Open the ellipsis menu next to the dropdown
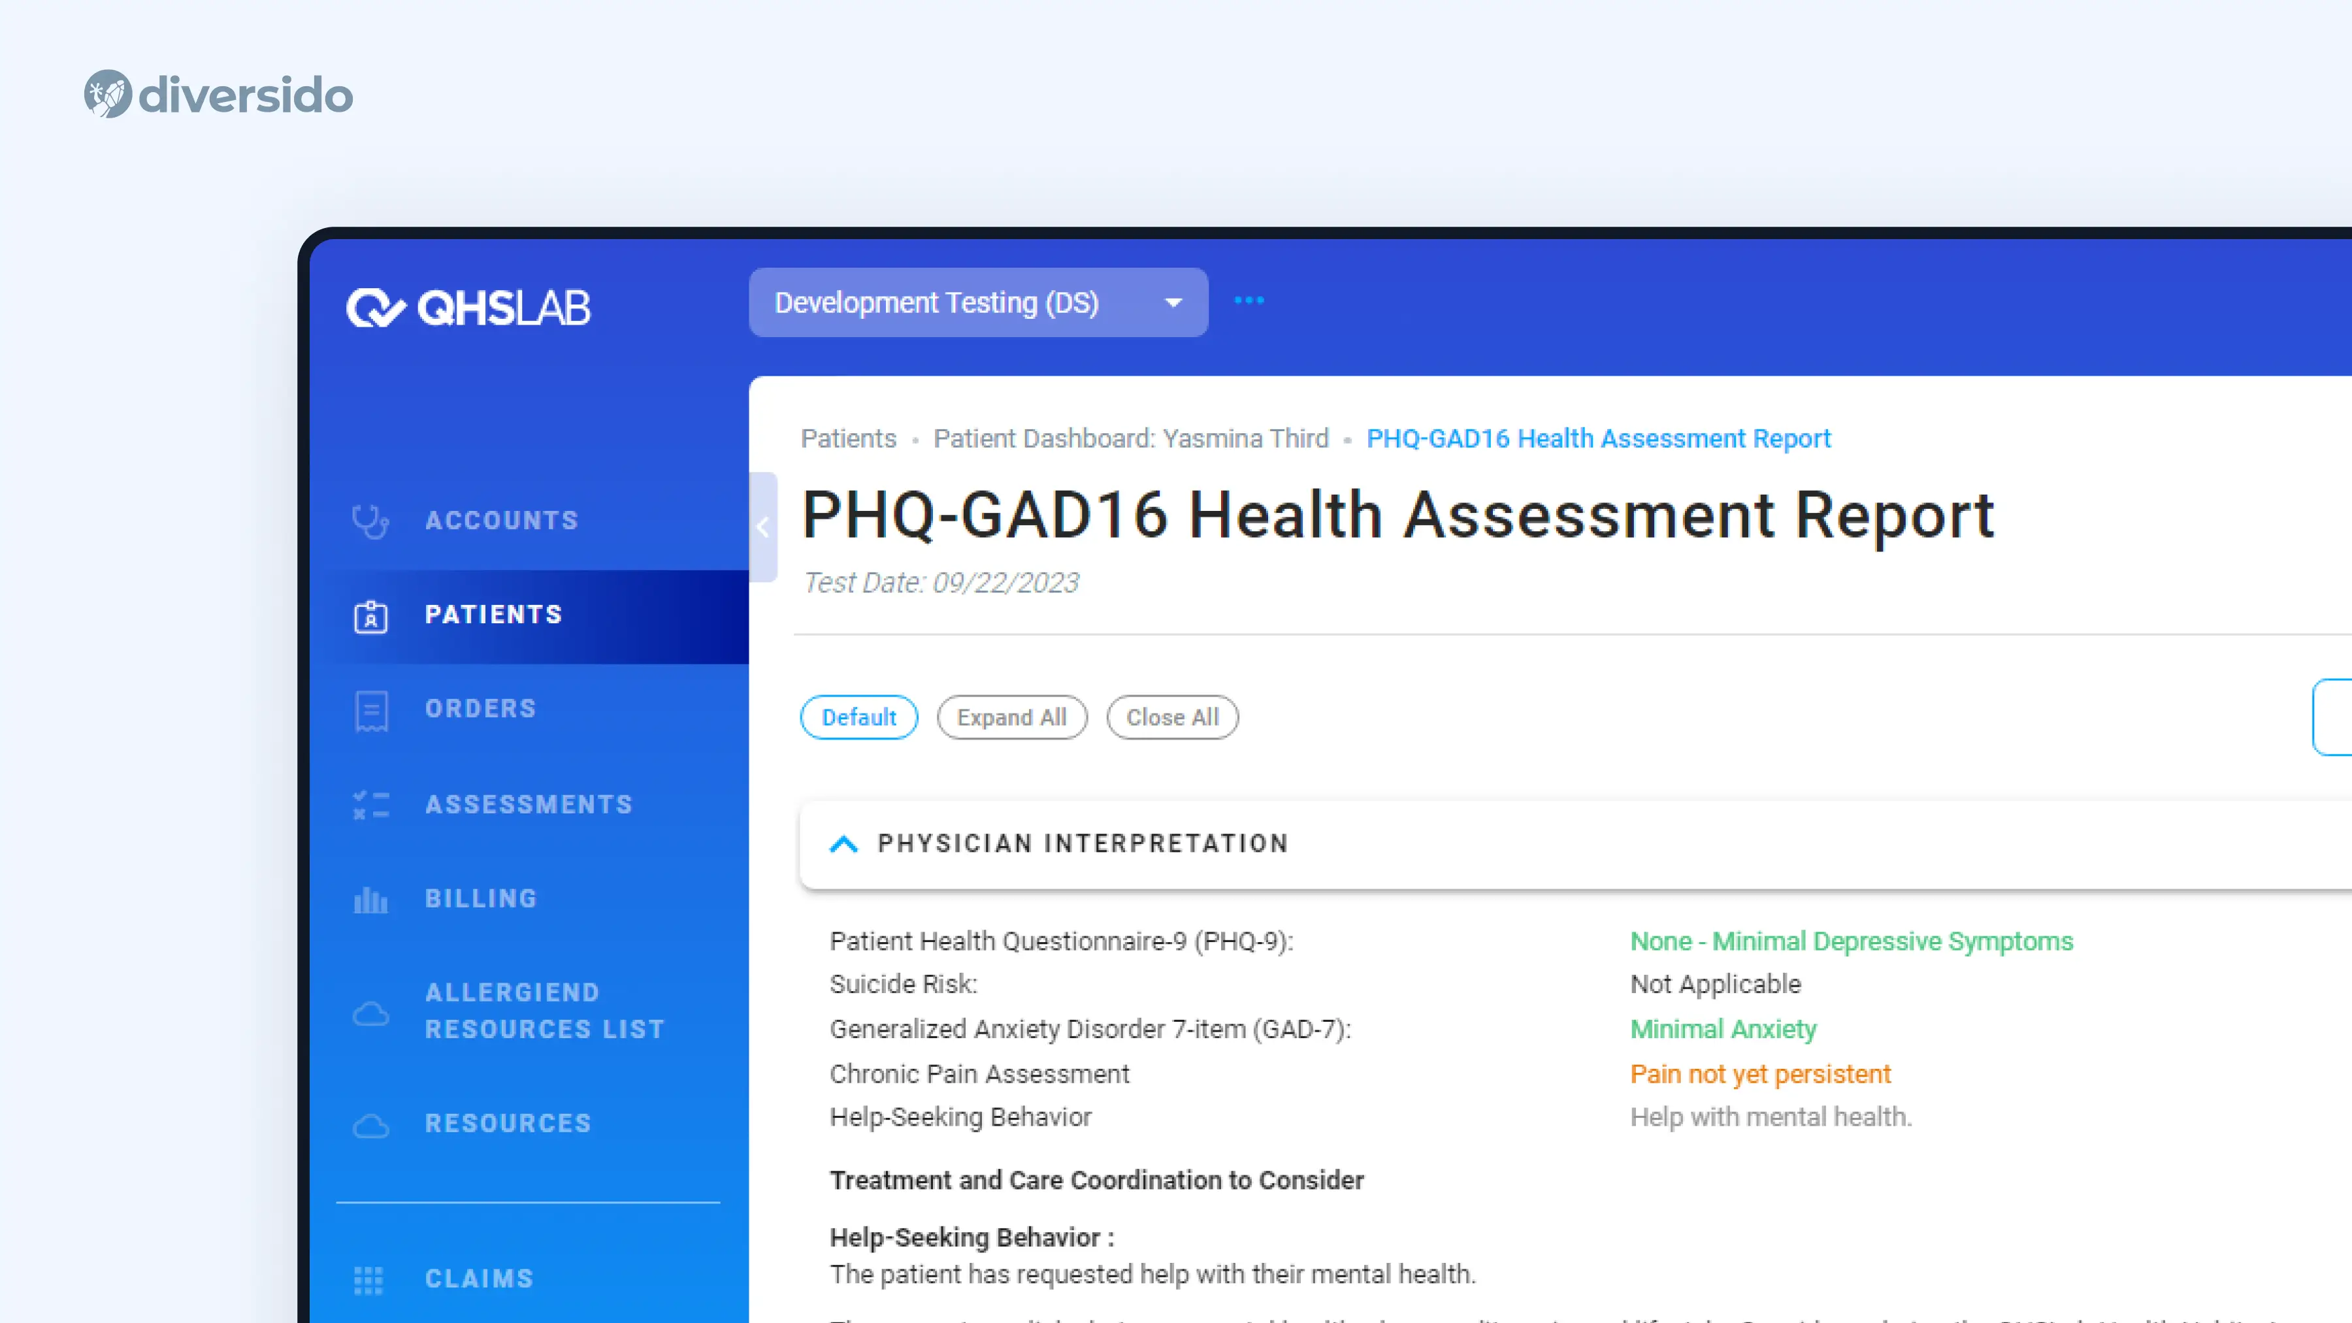 (x=1249, y=301)
